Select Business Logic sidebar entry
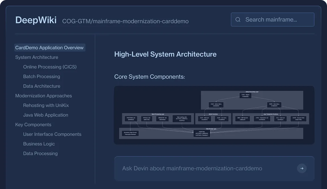Screen dimensions: 327x189 (x=39, y=144)
